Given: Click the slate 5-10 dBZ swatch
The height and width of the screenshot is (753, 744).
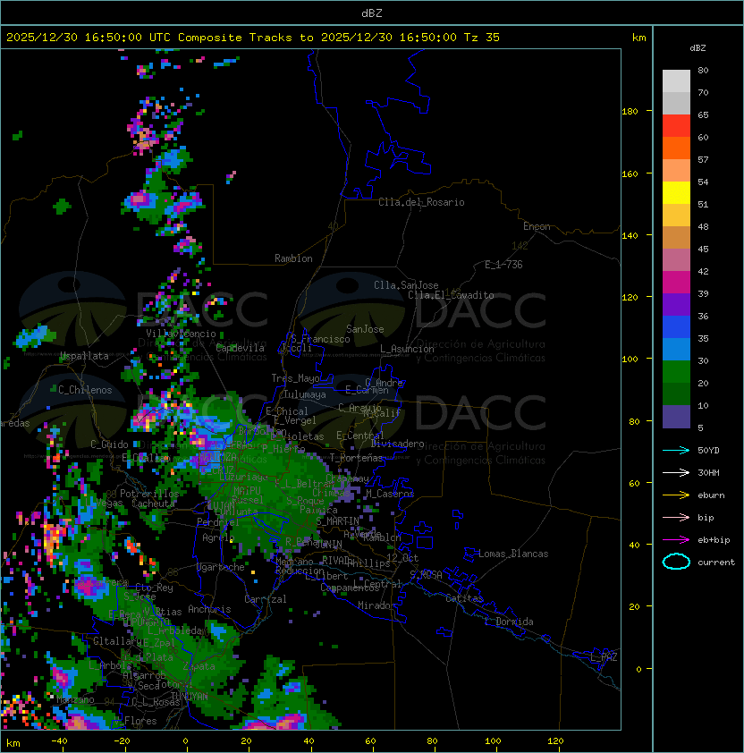Looking at the screenshot, I should point(676,417).
